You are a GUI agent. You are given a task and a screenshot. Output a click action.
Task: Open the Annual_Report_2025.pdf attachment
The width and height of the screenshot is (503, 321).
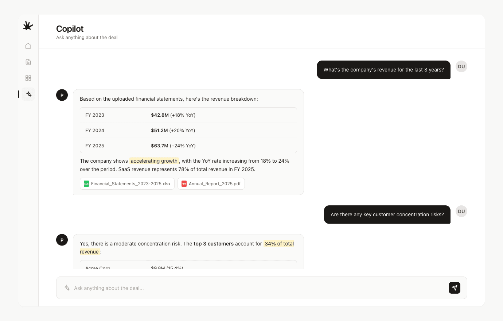tap(211, 183)
